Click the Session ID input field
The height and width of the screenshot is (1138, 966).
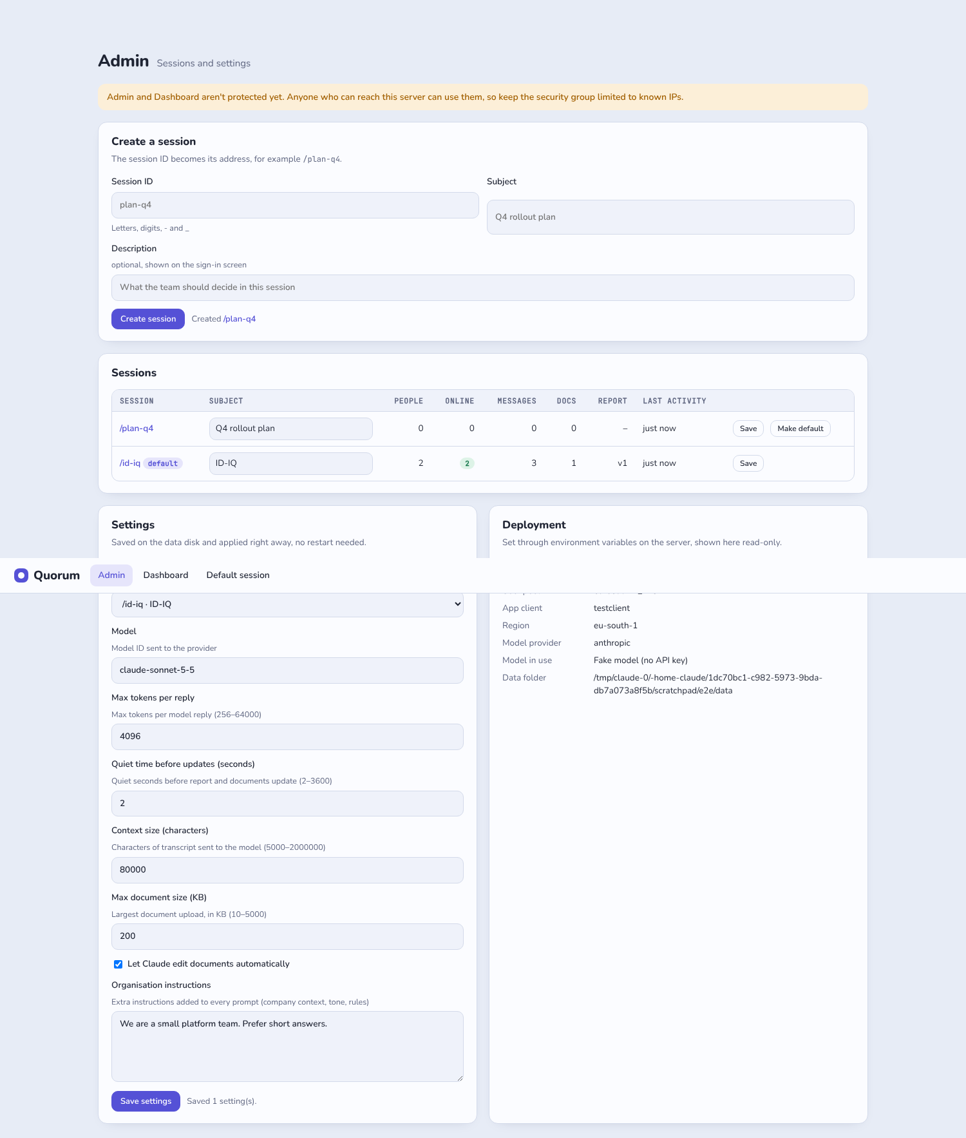tap(295, 205)
